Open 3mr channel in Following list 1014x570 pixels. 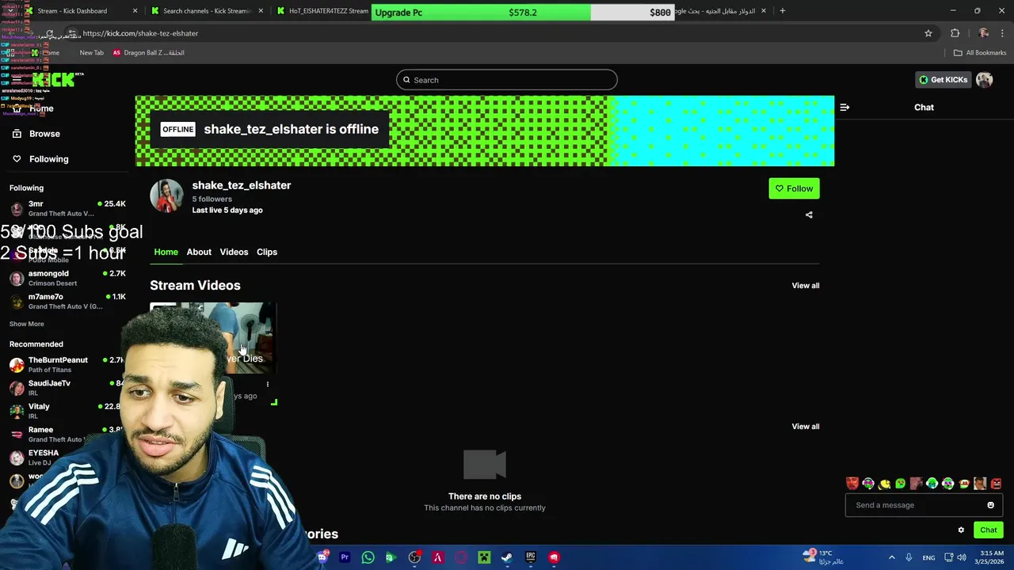[x=67, y=208]
